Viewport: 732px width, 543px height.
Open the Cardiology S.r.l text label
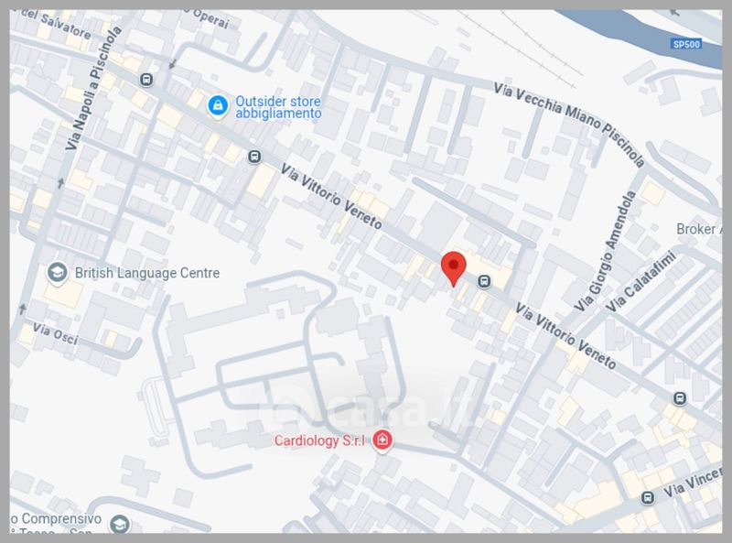(319, 440)
